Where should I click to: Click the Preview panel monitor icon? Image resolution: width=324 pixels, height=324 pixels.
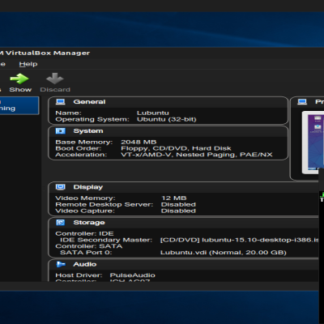pyautogui.click(x=302, y=102)
